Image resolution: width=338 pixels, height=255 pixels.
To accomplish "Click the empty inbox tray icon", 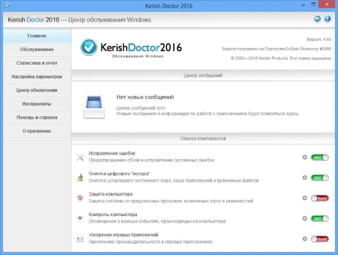I will tap(94, 107).
